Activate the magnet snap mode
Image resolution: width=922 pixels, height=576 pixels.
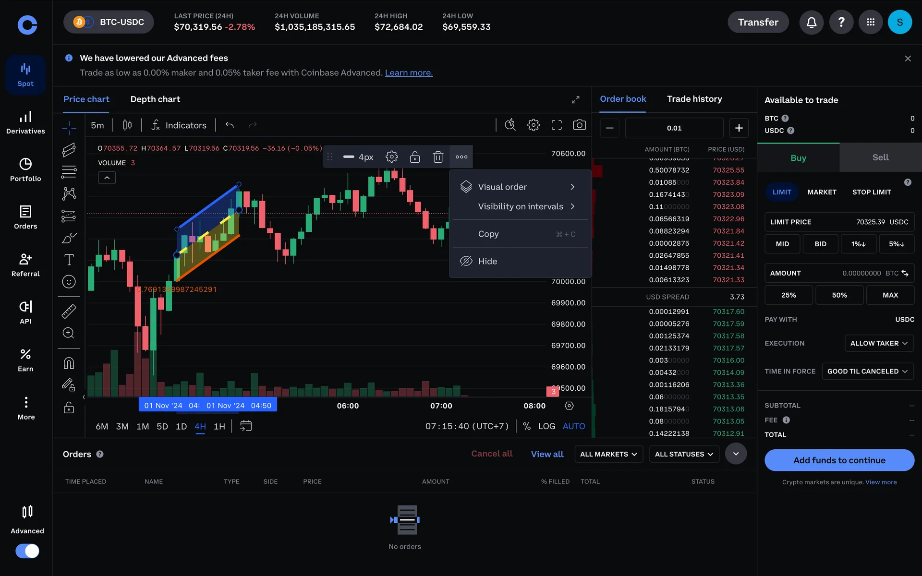[x=69, y=363]
